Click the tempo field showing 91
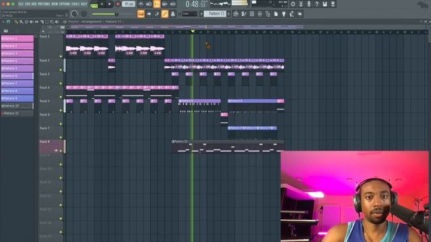431x242 pixels. pyautogui.click(x=129, y=4)
